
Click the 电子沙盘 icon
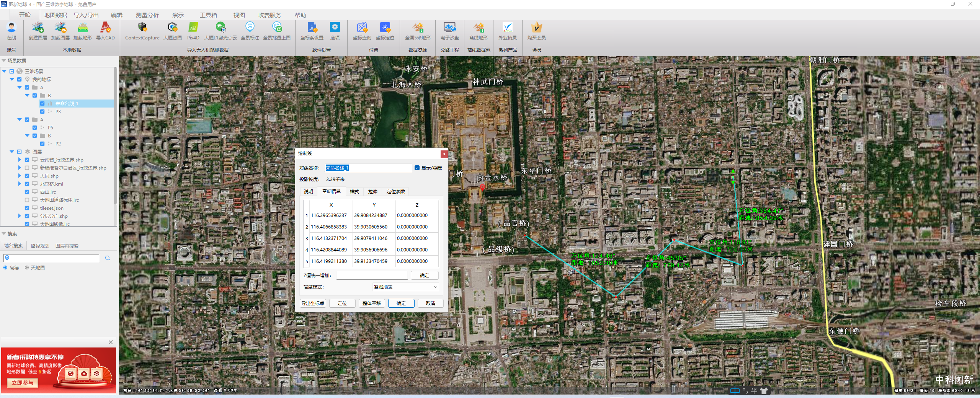pyautogui.click(x=449, y=28)
